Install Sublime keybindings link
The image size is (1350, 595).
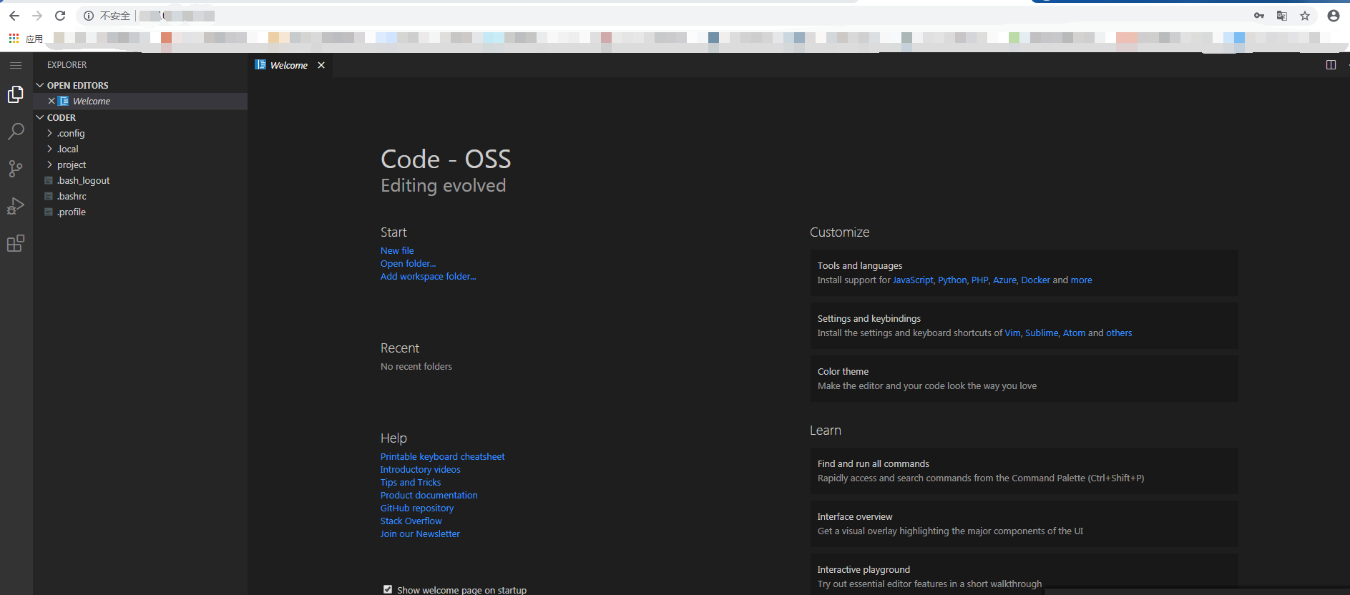[1042, 333]
